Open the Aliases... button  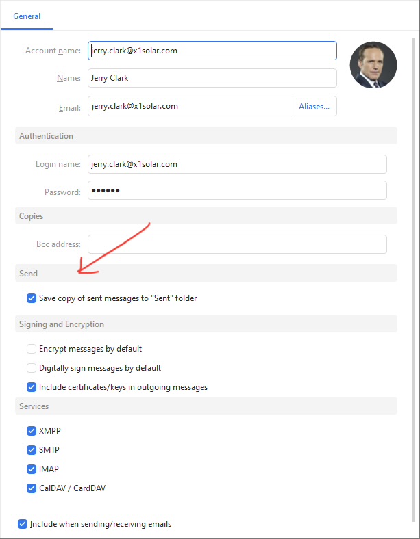tap(314, 106)
